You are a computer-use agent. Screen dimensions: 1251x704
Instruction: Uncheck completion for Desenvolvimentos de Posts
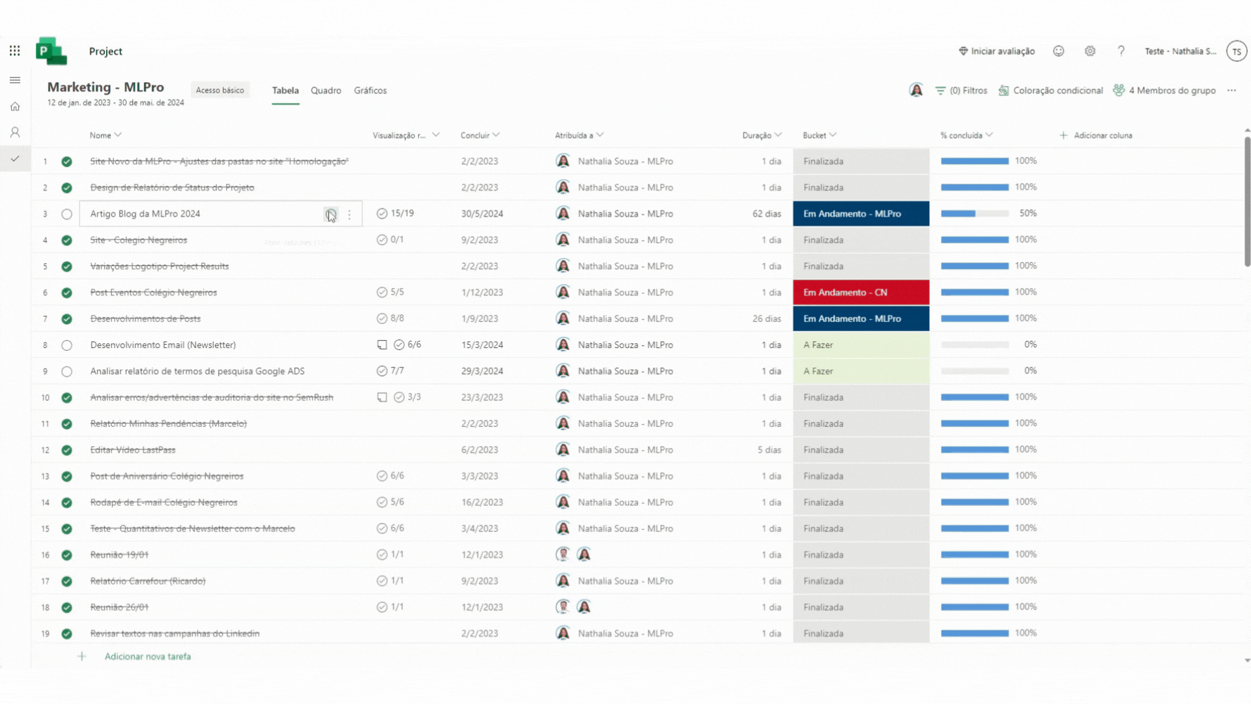tap(66, 319)
